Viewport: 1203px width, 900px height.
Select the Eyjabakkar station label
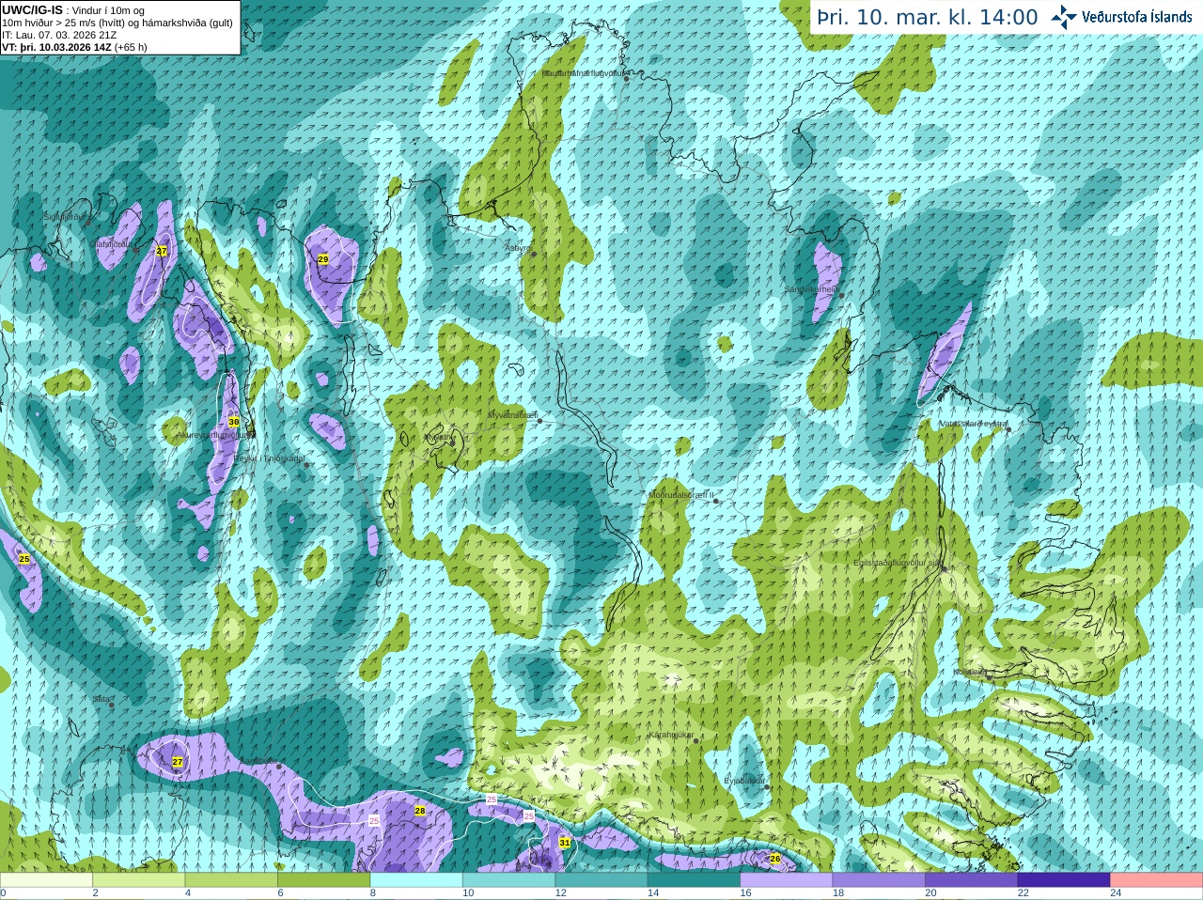(x=744, y=781)
